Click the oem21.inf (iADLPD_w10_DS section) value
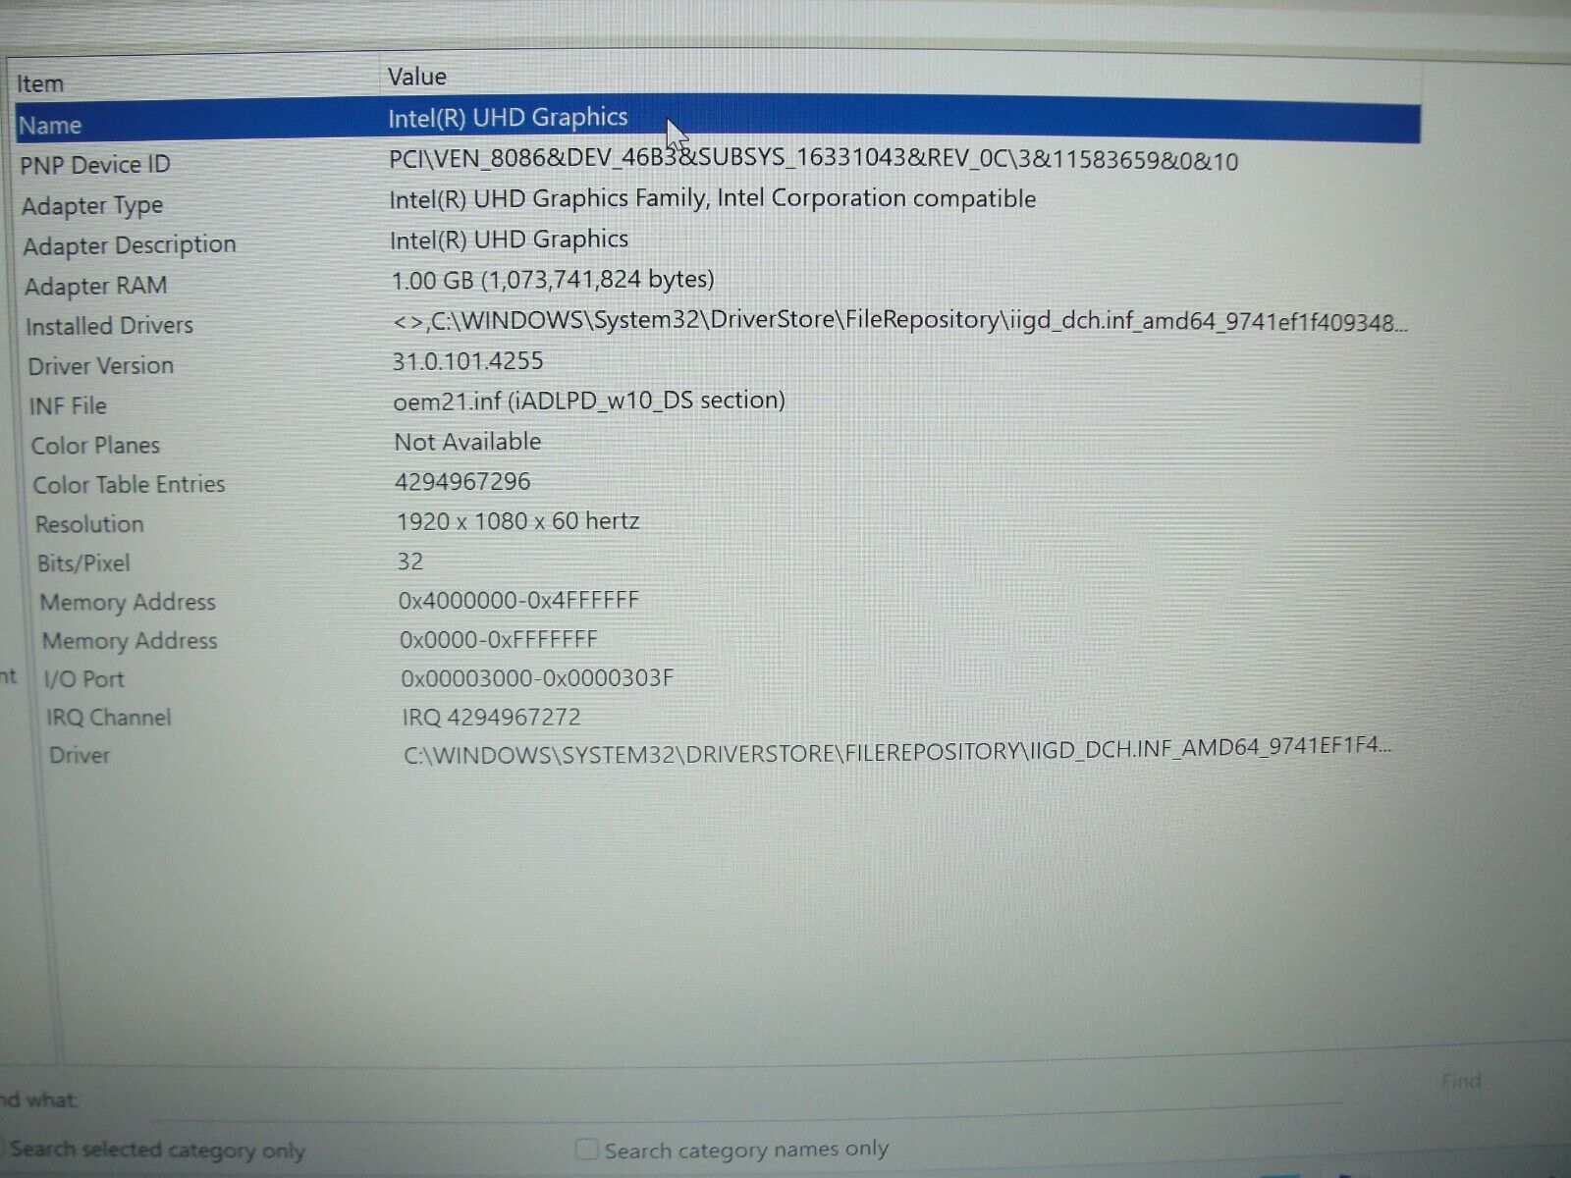This screenshot has height=1178, width=1571. [x=589, y=401]
